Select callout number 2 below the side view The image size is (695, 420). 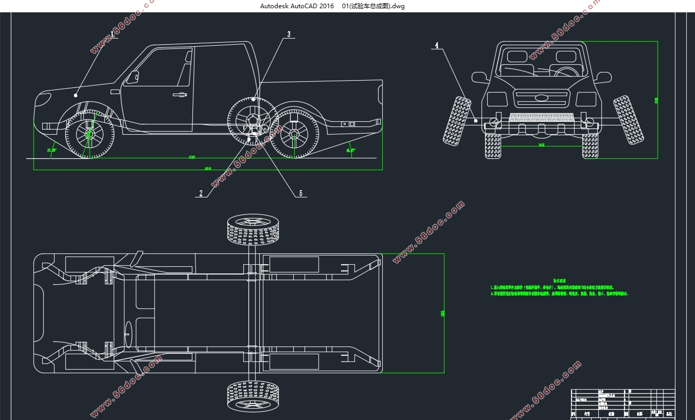click(x=201, y=193)
